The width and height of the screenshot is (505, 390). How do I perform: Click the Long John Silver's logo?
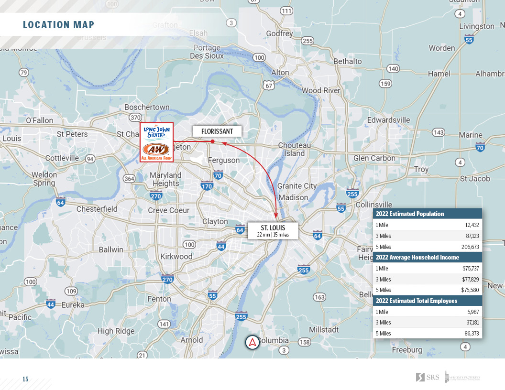pos(156,132)
